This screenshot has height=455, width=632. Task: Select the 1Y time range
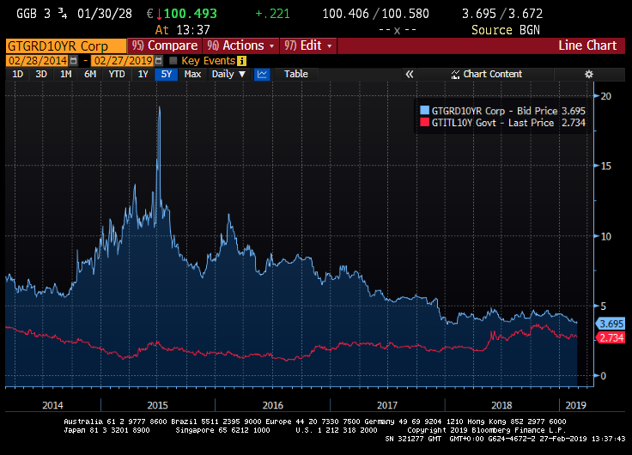[x=143, y=74]
